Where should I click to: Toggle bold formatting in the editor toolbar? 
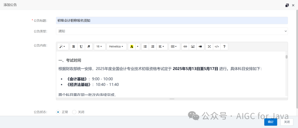pyautogui.click(x=74, y=47)
